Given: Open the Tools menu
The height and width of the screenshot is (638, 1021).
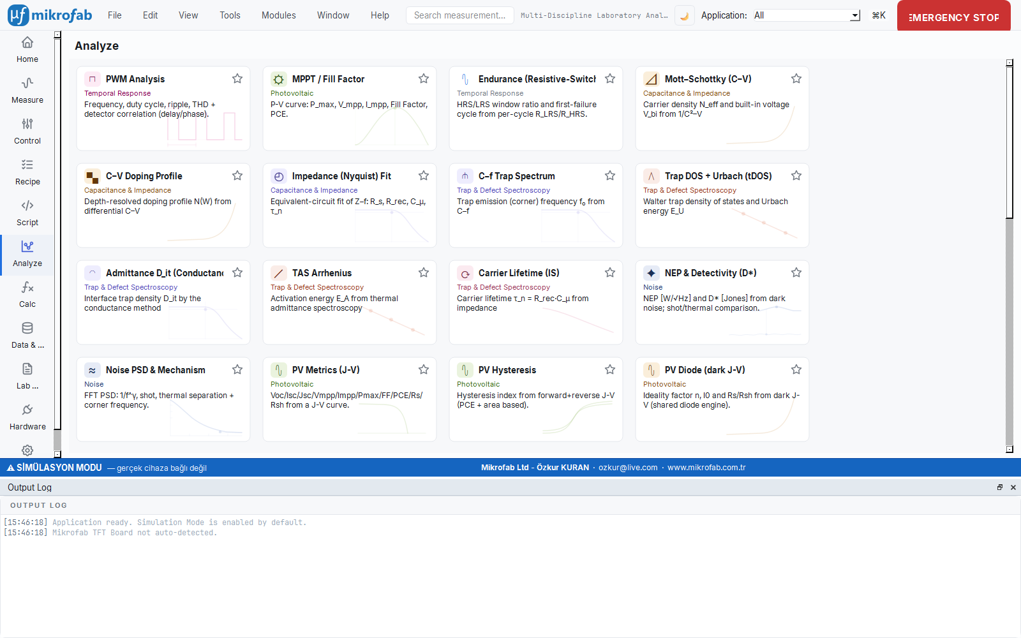Looking at the screenshot, I should (x=230, y=15).
